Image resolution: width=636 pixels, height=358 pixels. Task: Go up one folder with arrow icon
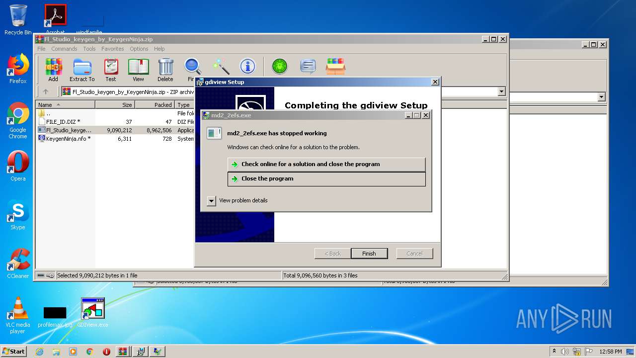(46, 91)
